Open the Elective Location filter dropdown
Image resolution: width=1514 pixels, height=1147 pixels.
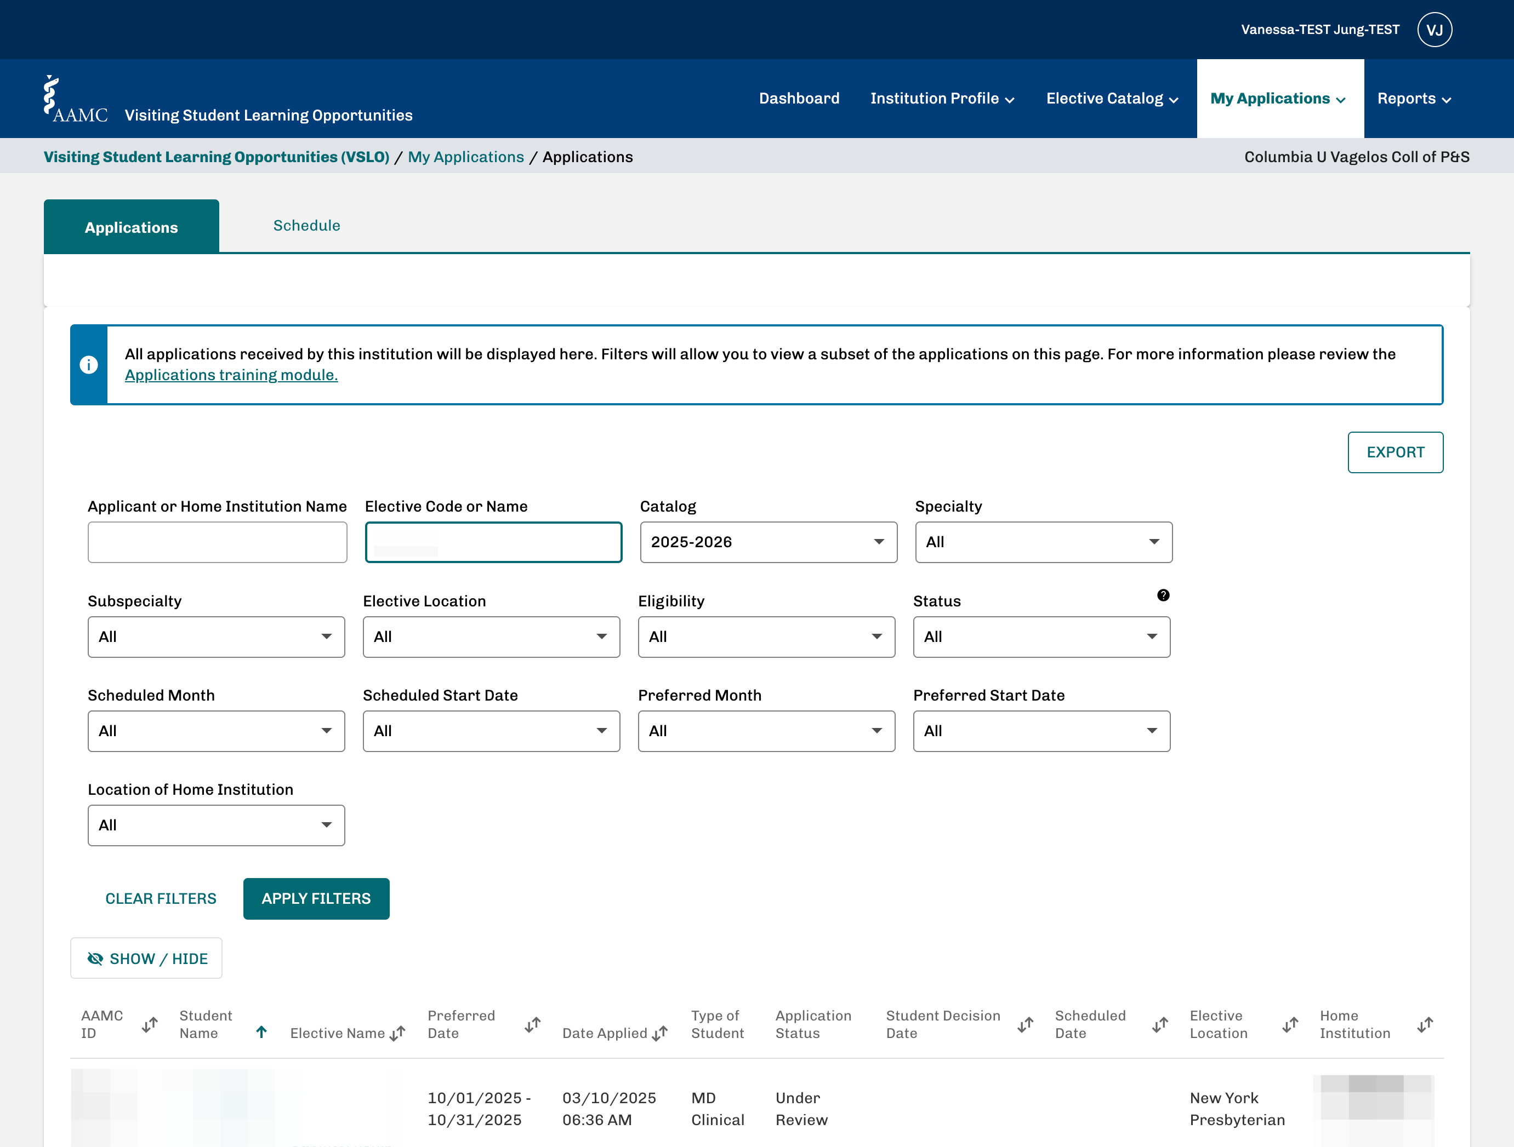(x=492, y=637)
